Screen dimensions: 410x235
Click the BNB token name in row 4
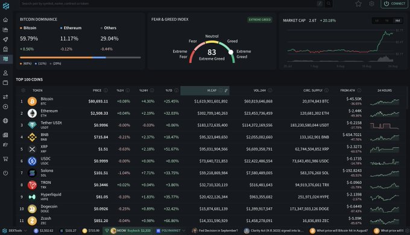pyautogui.click(x=45, y=135)
